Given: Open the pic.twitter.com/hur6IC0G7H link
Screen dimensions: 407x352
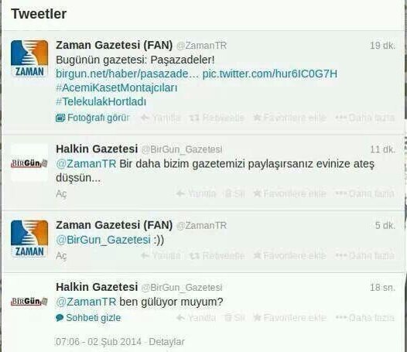Looking at the screenshot, I should tap(270, 73).
